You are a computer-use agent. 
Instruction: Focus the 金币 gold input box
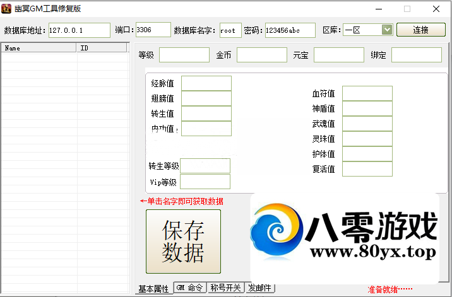point(261,55)
